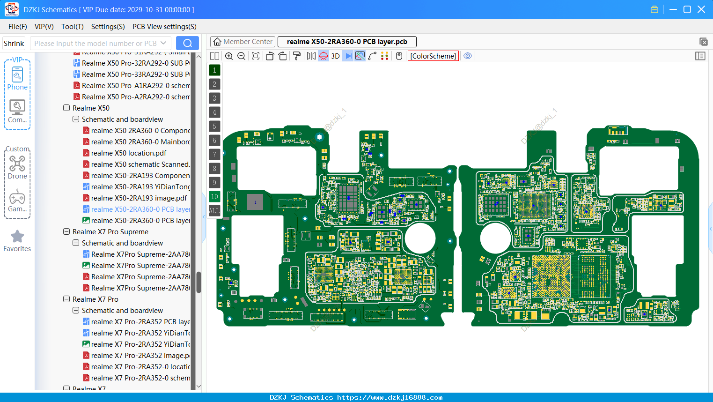Select the Computer category icon

click(17, 111)
